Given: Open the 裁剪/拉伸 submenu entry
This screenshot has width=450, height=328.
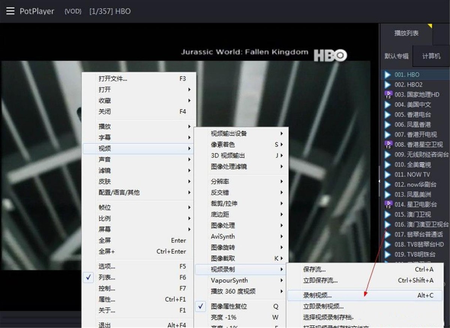Looking at the screenshot, I should click(241, 203).
